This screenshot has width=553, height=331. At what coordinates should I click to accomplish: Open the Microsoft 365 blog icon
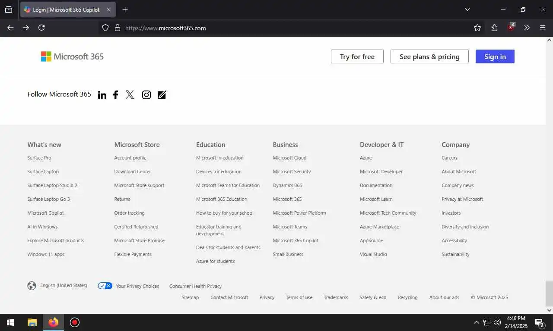(x=162, y=95)
